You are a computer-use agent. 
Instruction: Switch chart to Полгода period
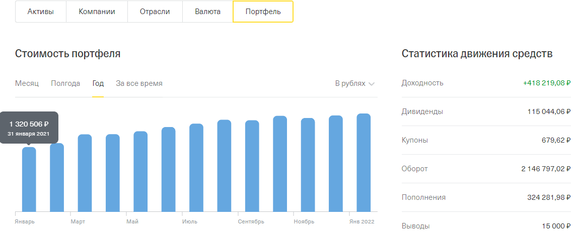(65, 83)
